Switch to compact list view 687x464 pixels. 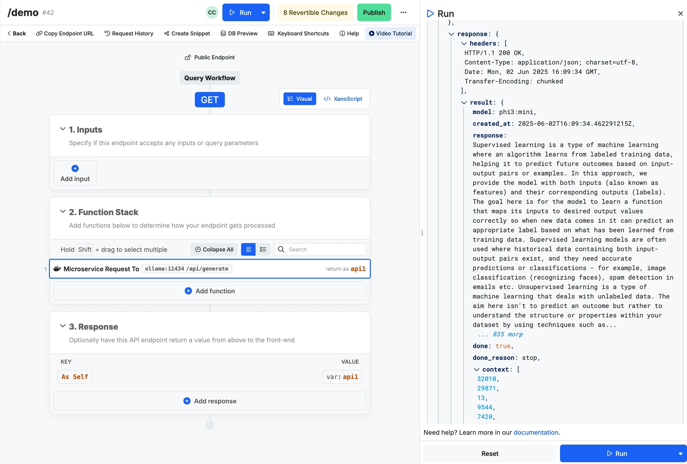(x=248, y=249)
